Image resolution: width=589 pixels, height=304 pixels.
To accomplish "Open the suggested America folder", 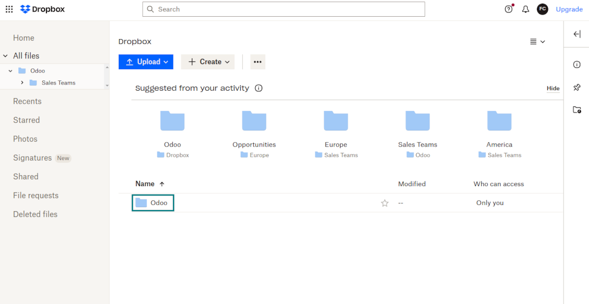I will [x=499, y=121].
